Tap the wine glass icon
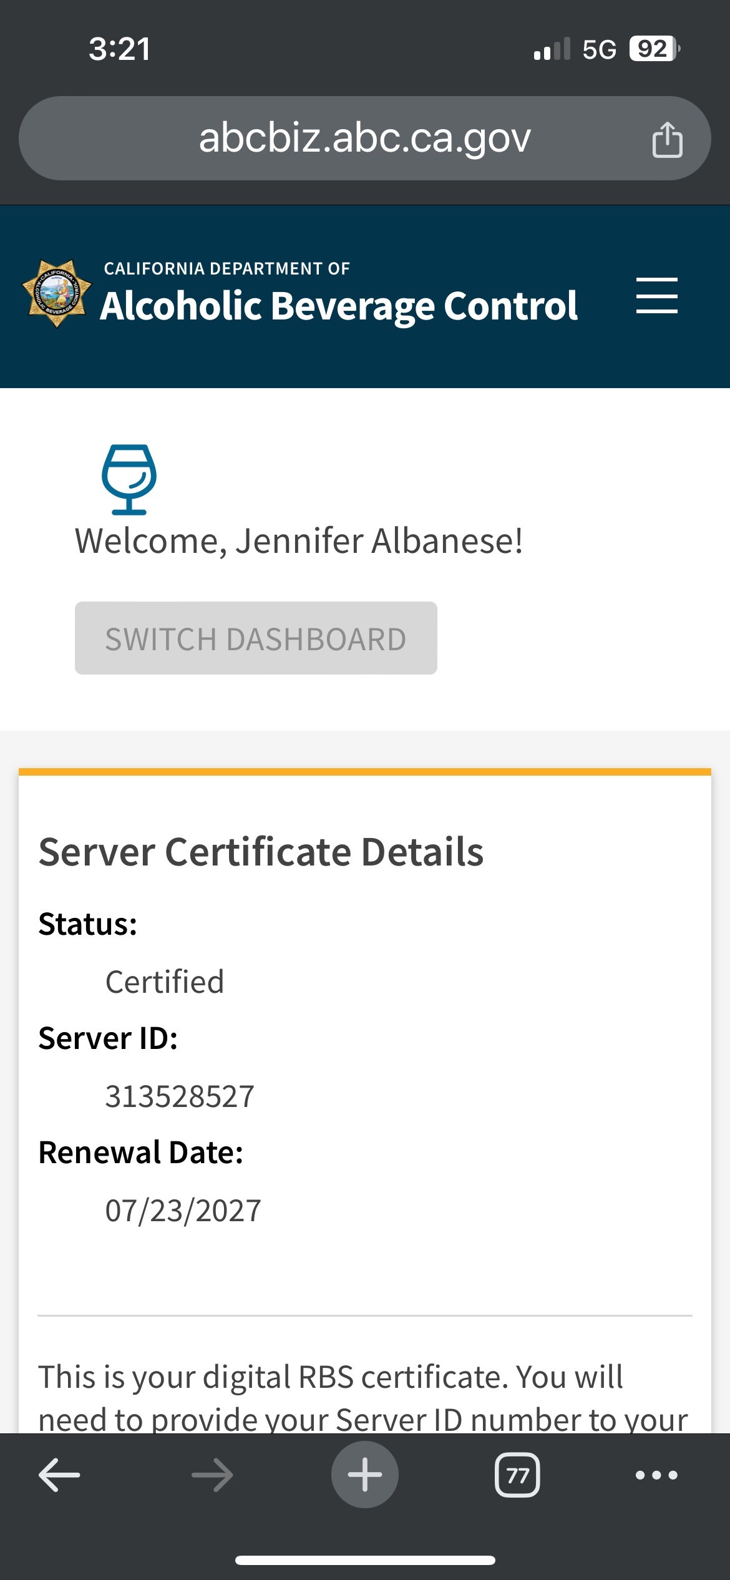The width and height of the screenshot is (730, 1580). pos(129,479)
